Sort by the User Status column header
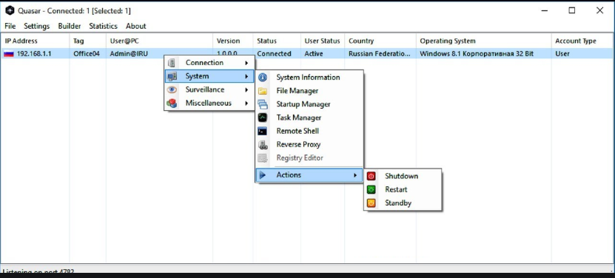The width and height of the screenshot is (615, 278). (323, 41)
